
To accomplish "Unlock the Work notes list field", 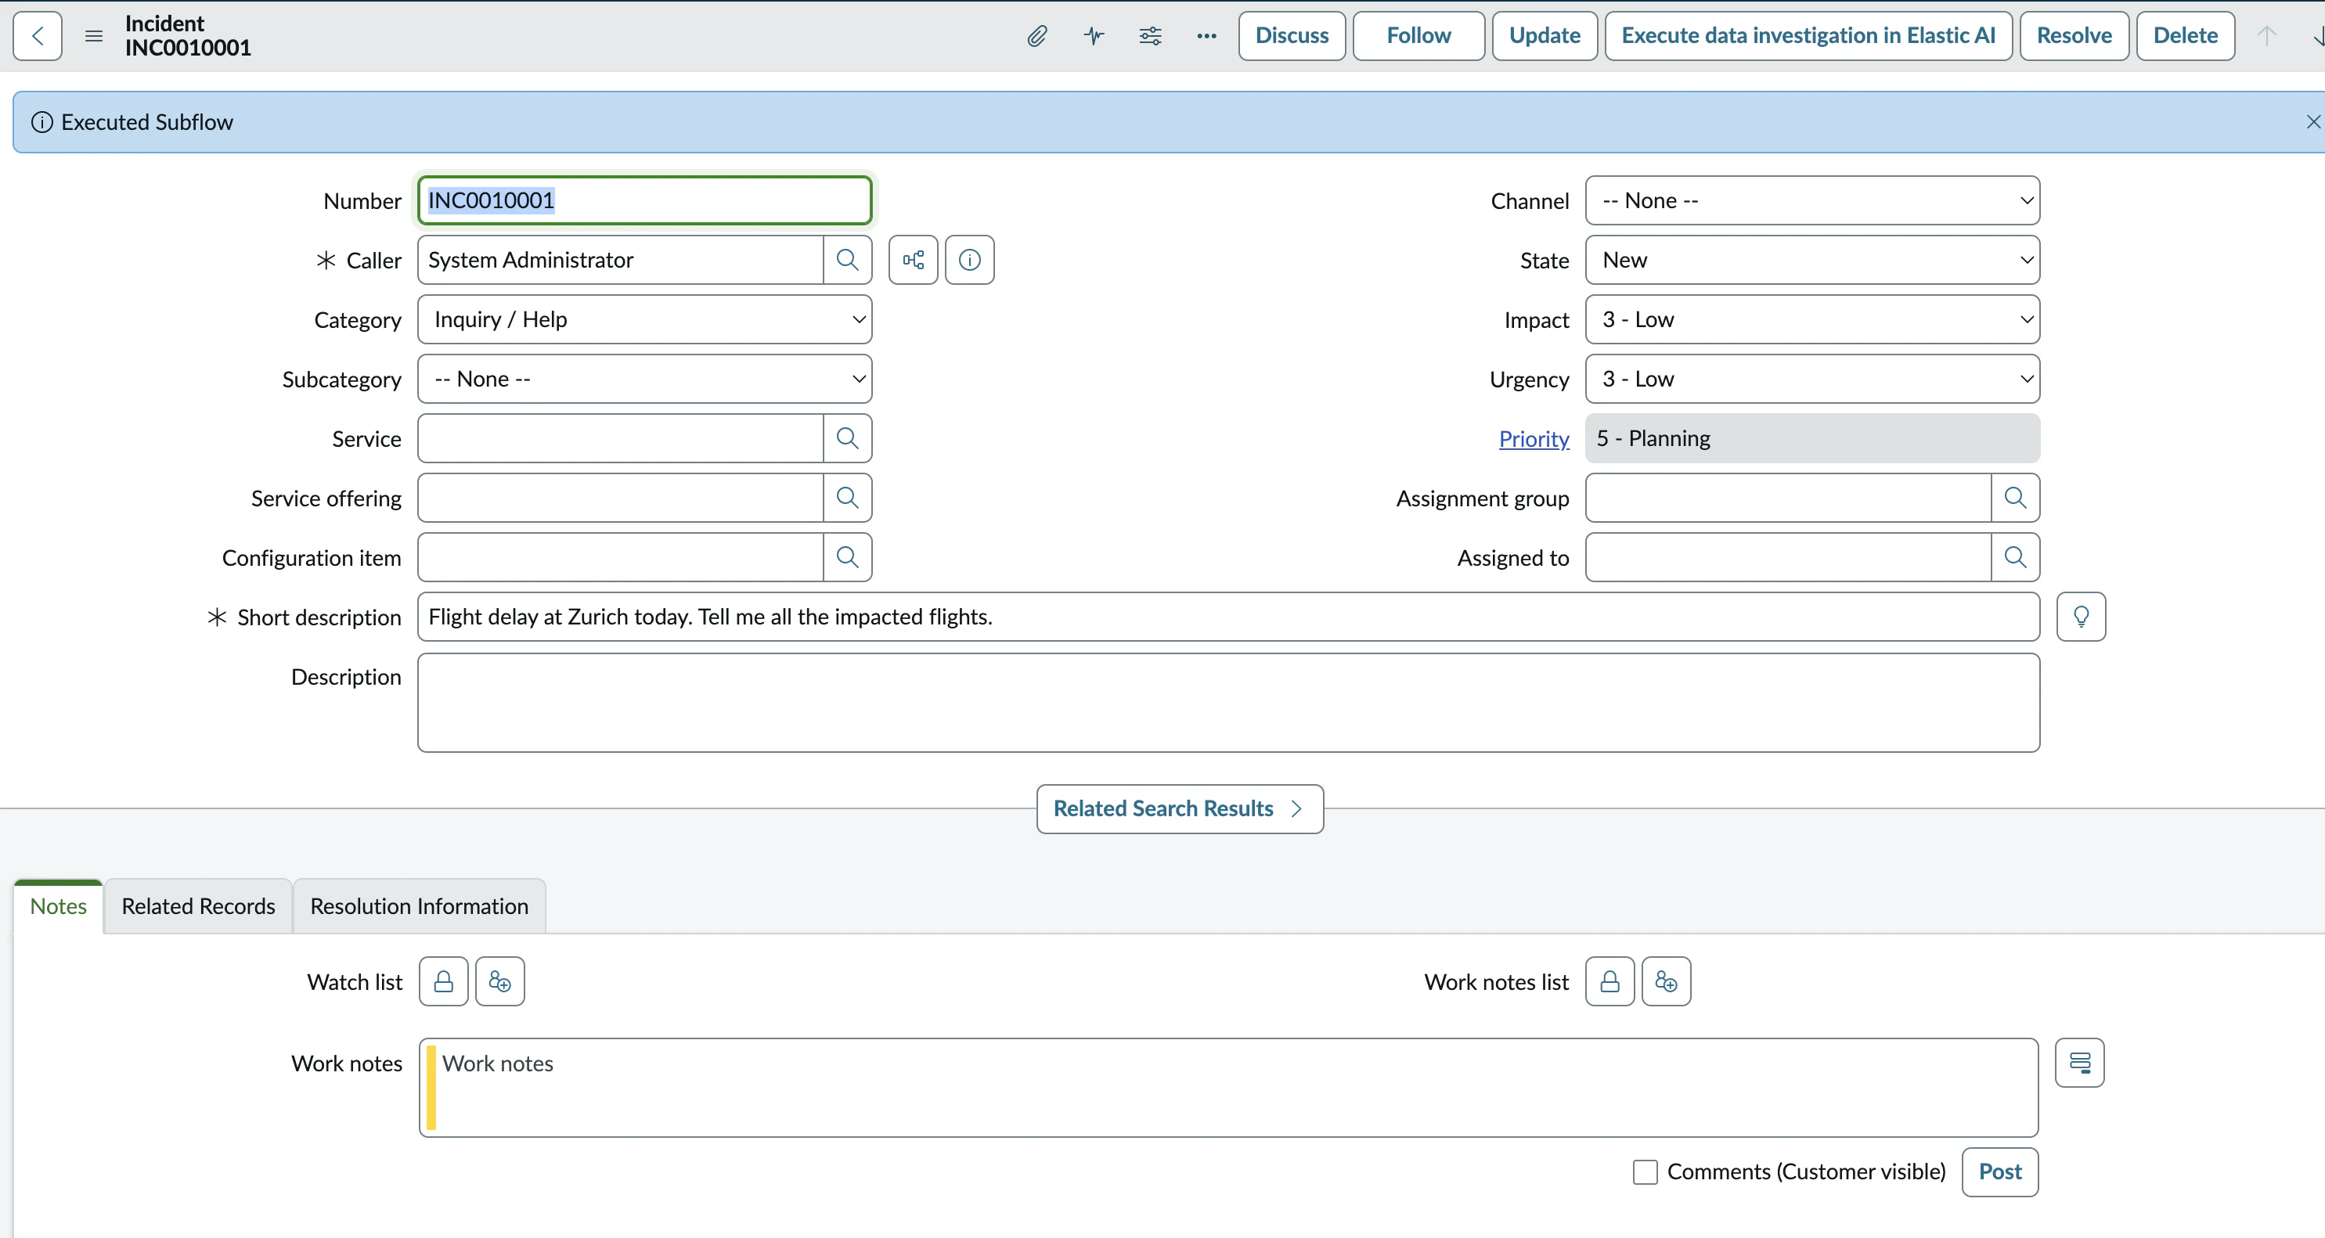I will pyautogui.click(x=1609, y=982).
